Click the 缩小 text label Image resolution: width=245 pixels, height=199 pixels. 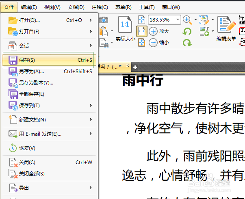(x=164, y=43)
